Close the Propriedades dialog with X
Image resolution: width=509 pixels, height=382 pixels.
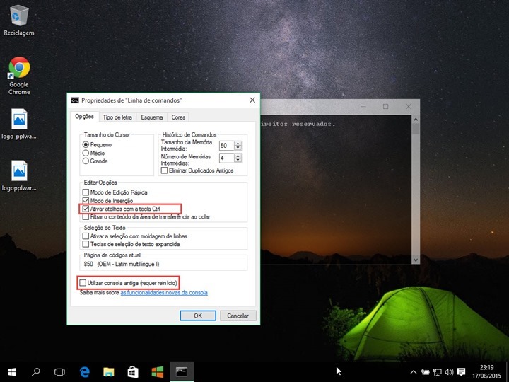[252, 100]
